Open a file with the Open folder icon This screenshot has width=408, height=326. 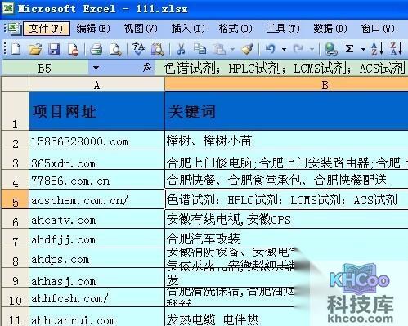pyautogui.click(x=35, y=49)
